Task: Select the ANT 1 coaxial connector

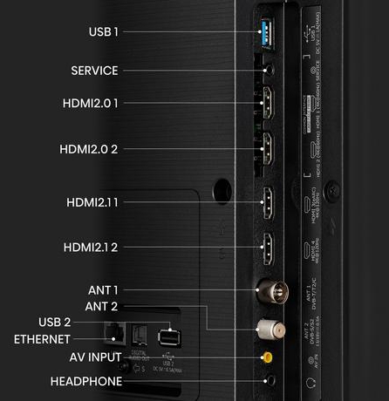Action: (x=272, y=291)
